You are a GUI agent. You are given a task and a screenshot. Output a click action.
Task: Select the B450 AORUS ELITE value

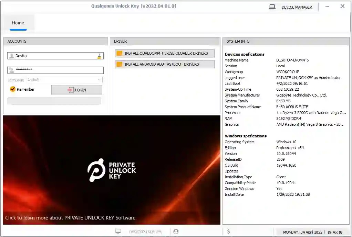[292, 107]
